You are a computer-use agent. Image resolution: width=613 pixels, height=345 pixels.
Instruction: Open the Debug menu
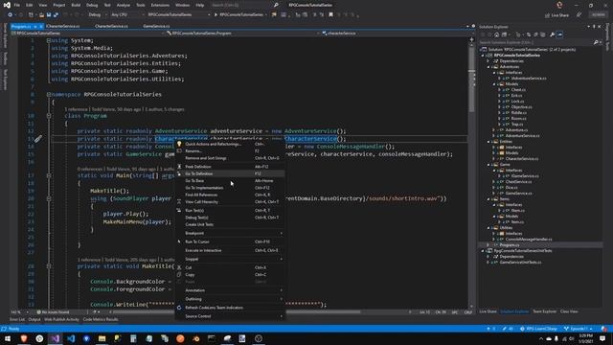click(x=92, y=5)
